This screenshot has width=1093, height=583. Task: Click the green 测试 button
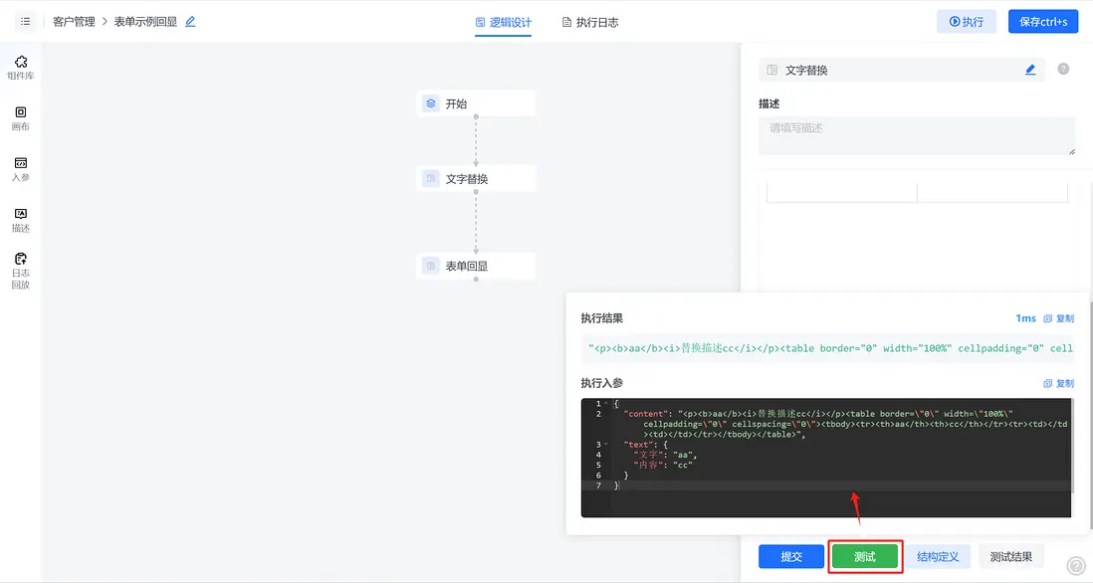pos(864,556)
